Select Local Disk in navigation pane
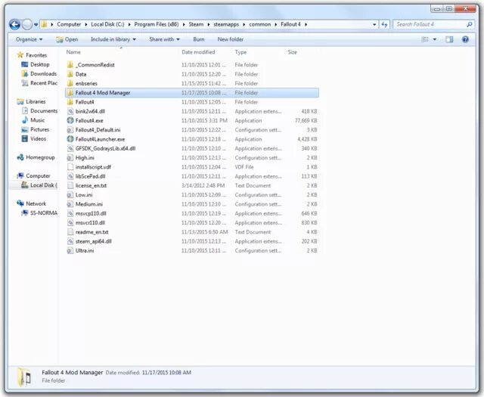Viewport: 484px width, 397px height. point(39,185)
